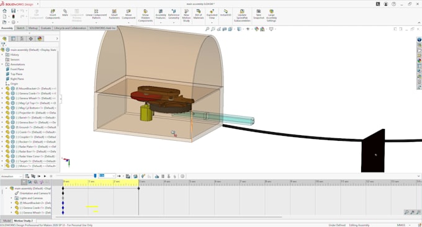The height and width of the screenshot is (227, 422).
Task: Toggle visibility of Coupler<1> component
Action: tap(12, 137)
